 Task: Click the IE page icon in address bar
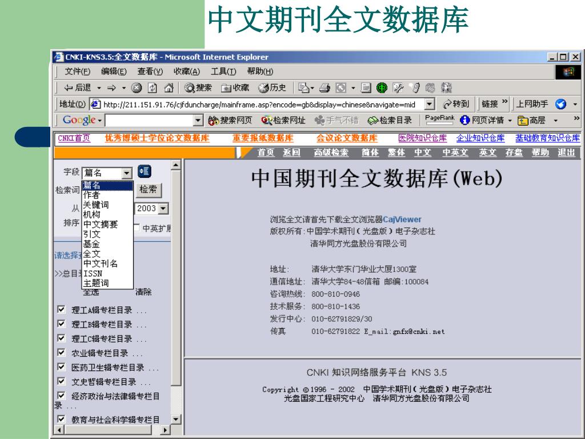pyautogui.click(x=95, y=104)
